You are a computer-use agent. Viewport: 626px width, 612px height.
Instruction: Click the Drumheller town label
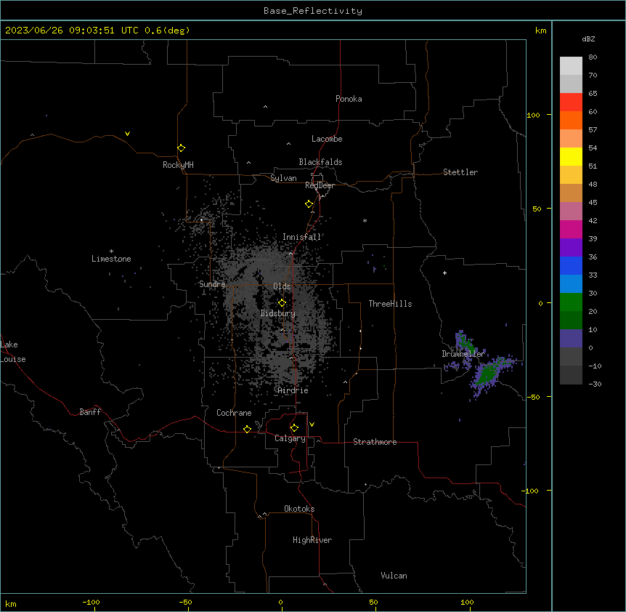[x=463, y=354]
